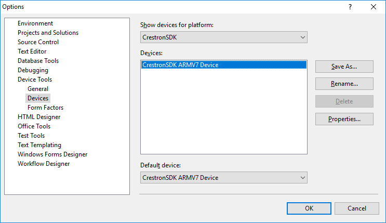Select General under Device Tools
Screen dimensions: 386x223
pyautogui.click(x=38, y=89)
